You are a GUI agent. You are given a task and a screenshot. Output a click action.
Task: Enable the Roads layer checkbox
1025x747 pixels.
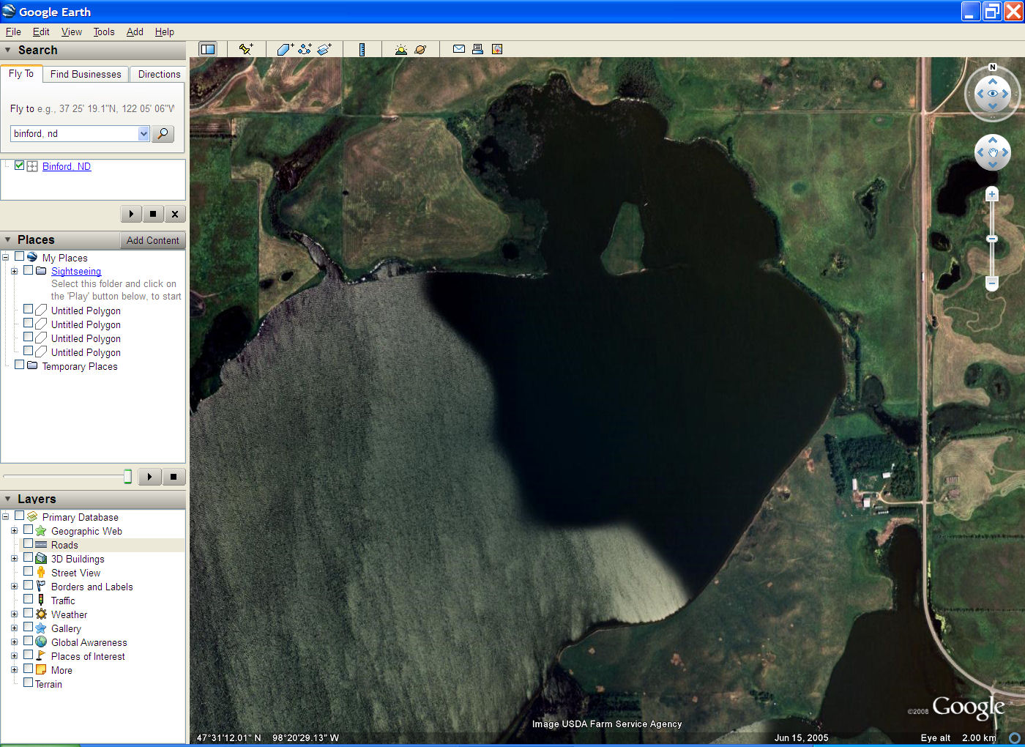coord(28,543)
